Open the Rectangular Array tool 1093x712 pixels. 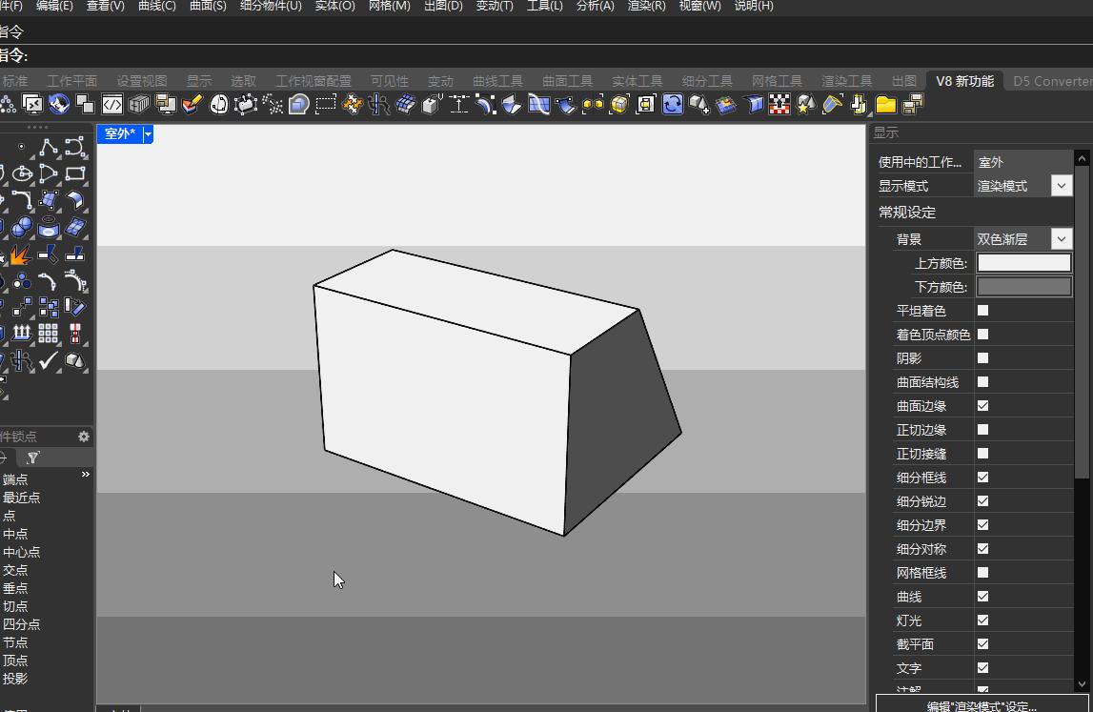point(48,333)
